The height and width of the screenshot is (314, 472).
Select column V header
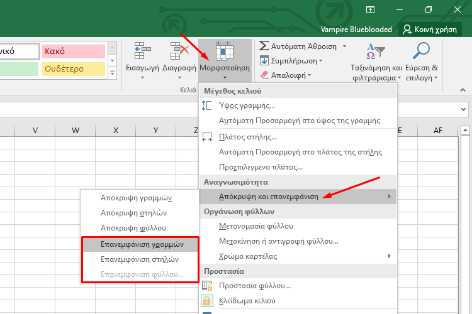coord(35,131)
